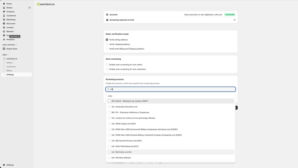
Task: Click the orders count badge 11
Action: tap(29, 7)
